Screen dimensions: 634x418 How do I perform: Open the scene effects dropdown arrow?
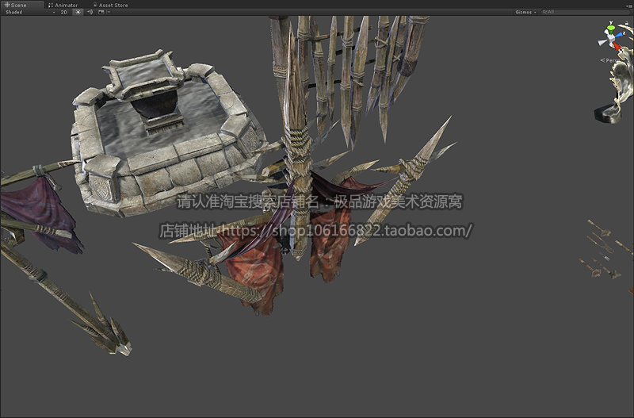coord(109,12)
